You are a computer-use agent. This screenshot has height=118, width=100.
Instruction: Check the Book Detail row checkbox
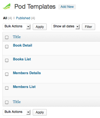tap(7, 47)
